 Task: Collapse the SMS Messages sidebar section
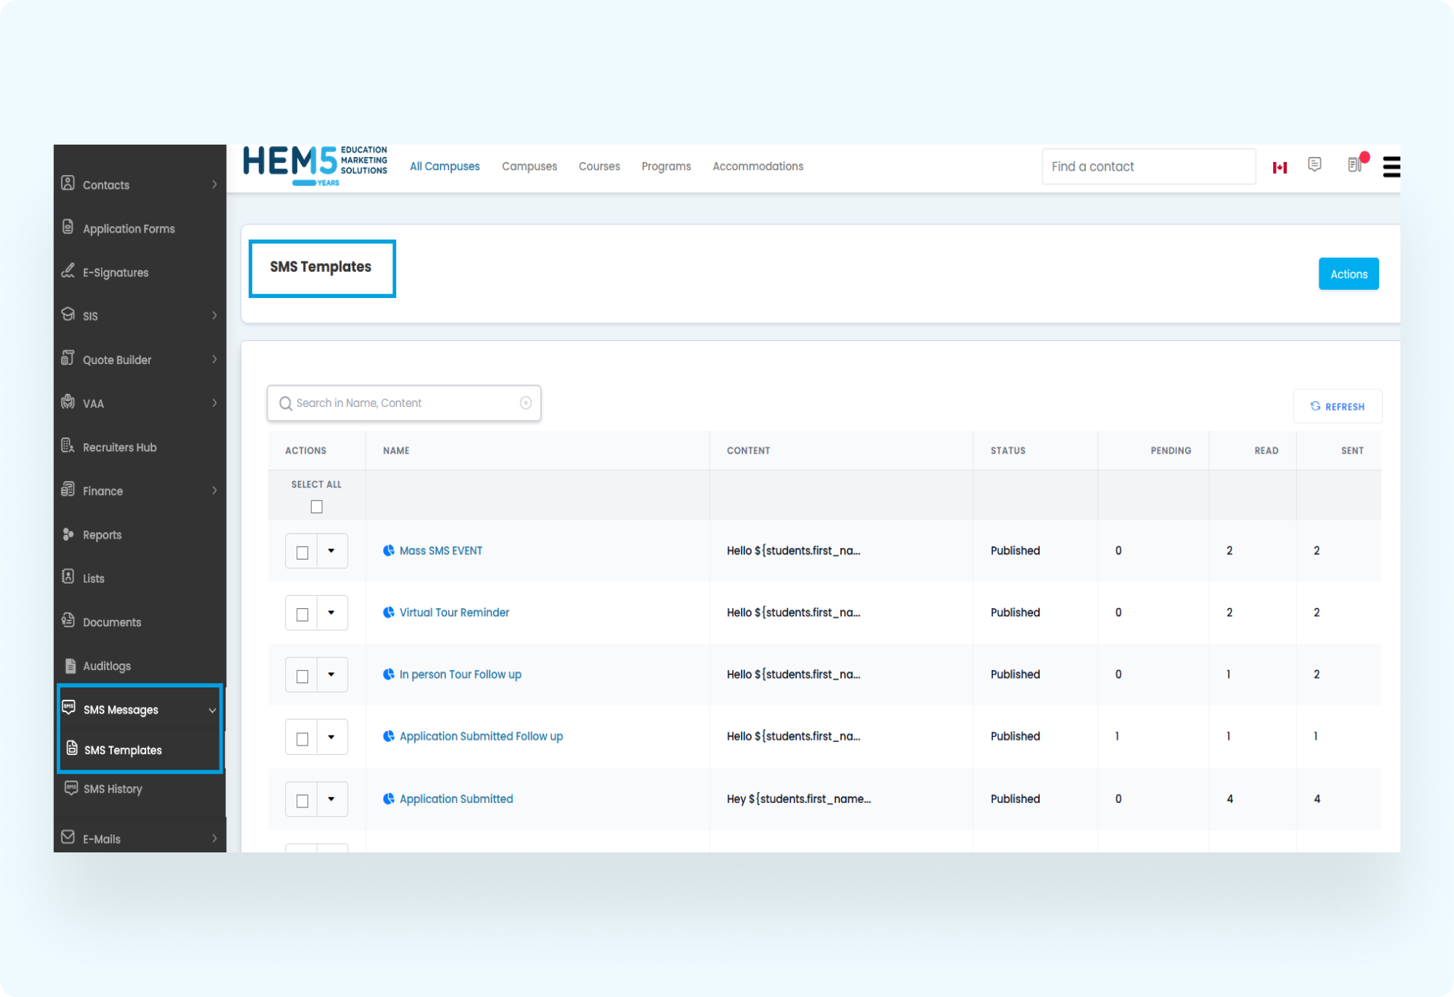pos(212,711)
